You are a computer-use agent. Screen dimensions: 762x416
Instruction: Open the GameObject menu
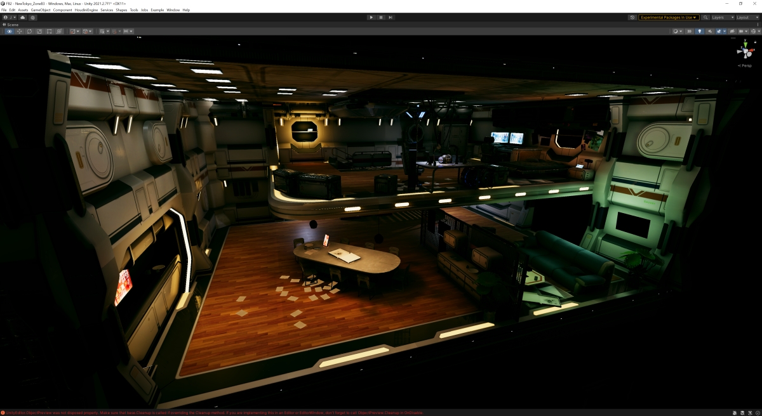(40, 10)
